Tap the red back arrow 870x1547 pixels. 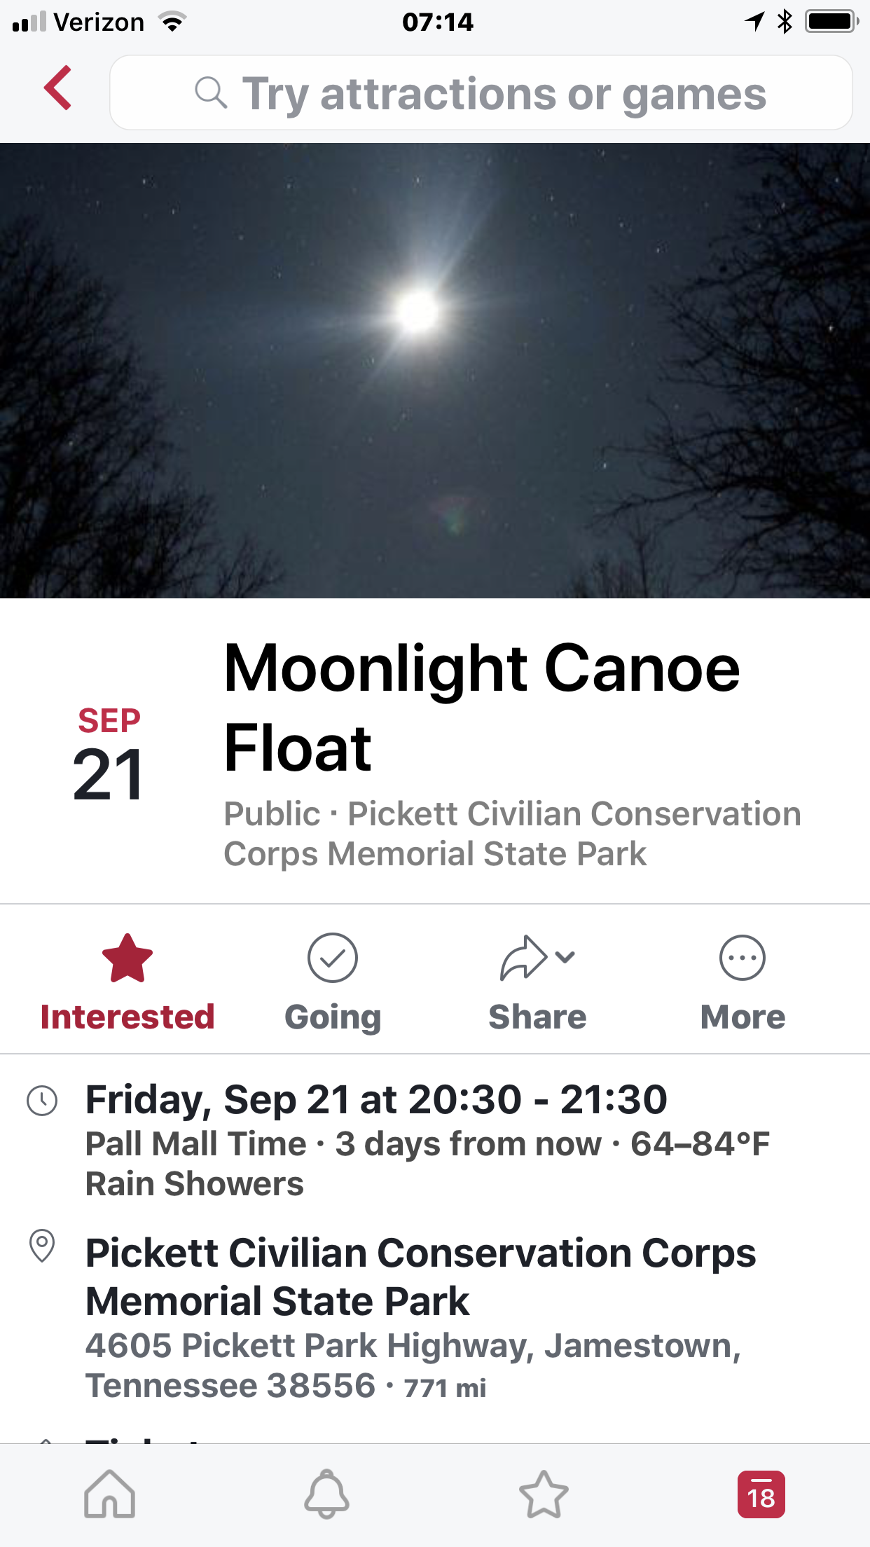coord(58,88)
